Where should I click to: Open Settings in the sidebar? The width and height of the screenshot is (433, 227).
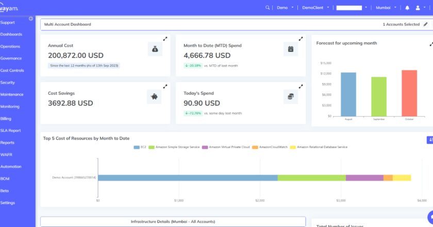tap(7, 203)
